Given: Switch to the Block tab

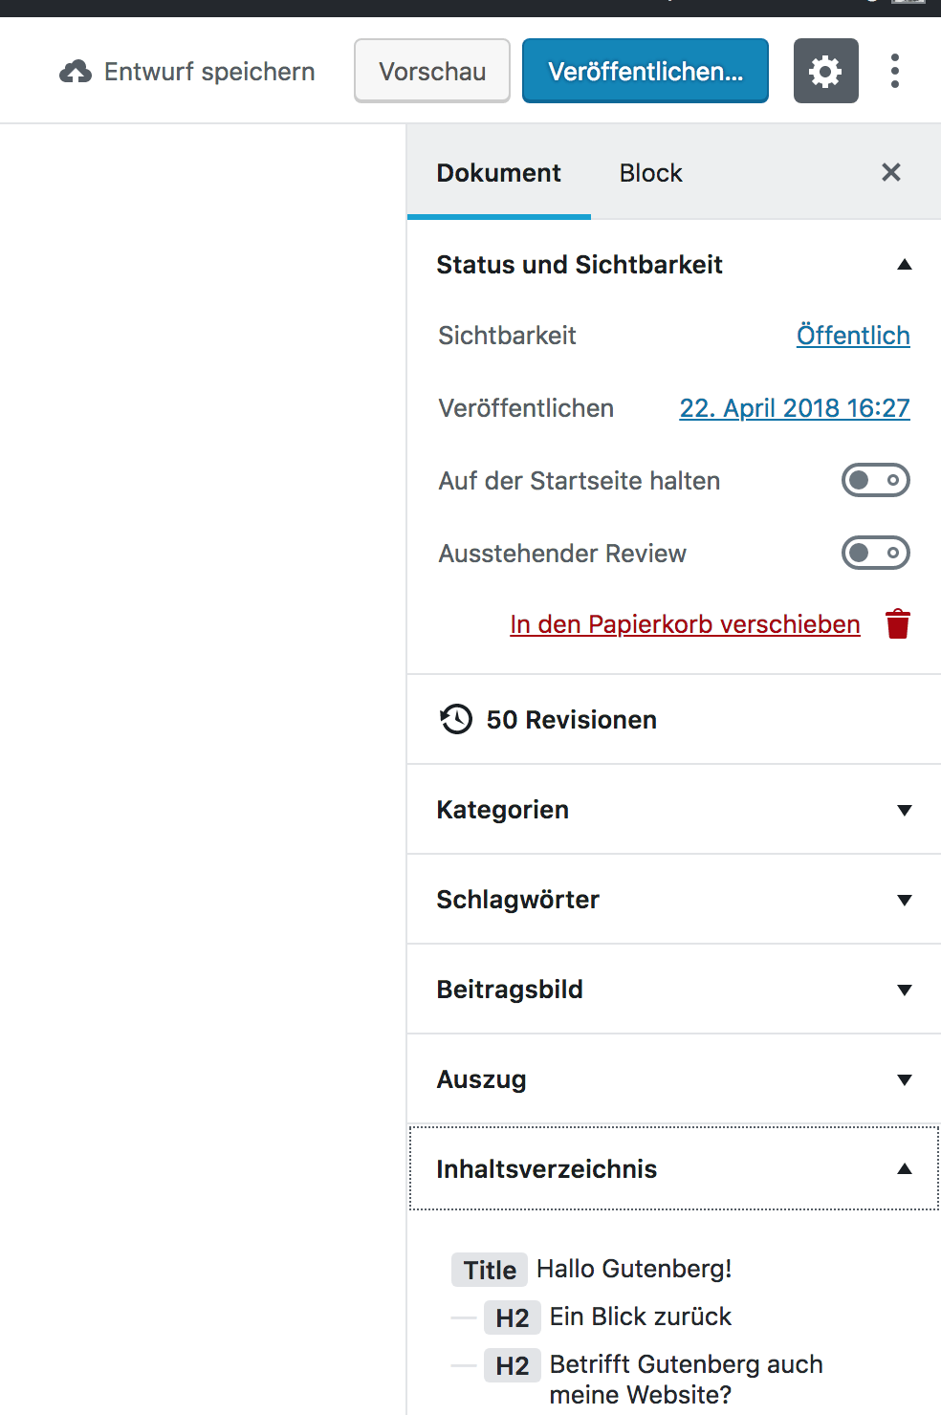Looking at the screenshot, I should coord(650,172).
